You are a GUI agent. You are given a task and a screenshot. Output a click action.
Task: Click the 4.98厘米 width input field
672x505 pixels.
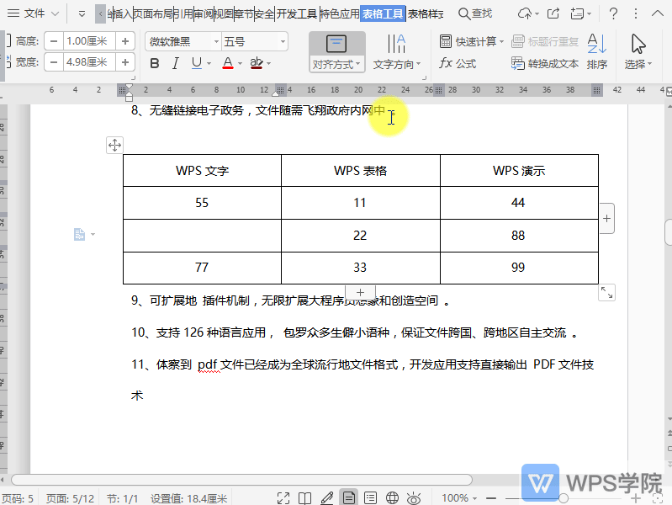[x=89, y=62]
